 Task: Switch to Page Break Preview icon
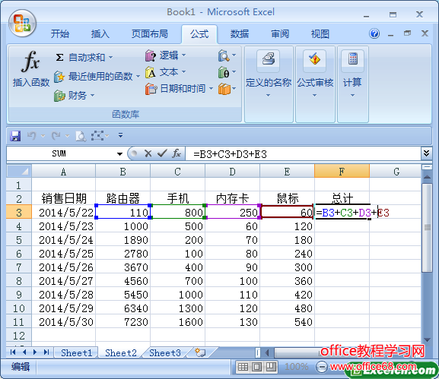(271, 366)
